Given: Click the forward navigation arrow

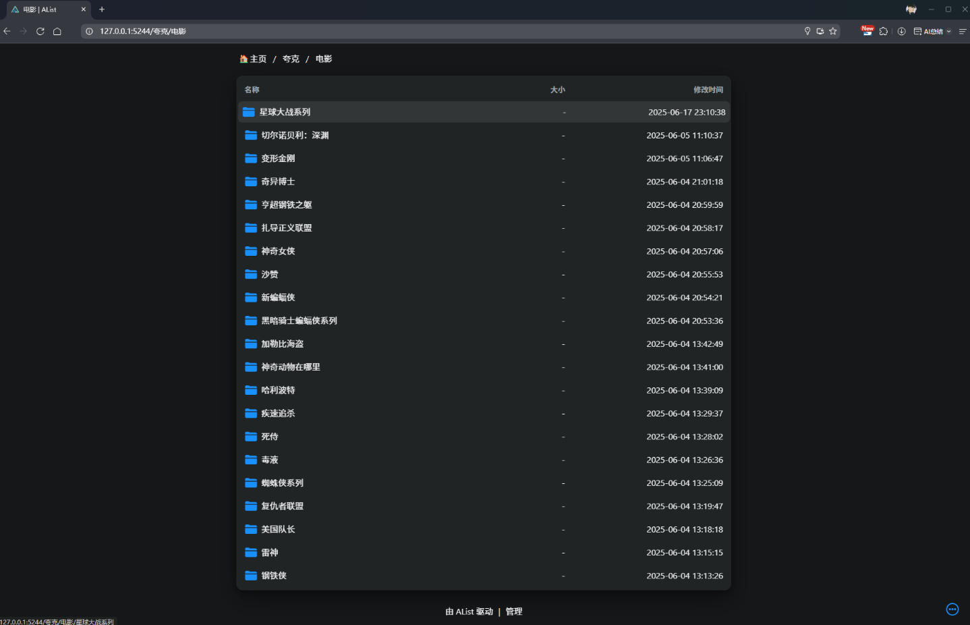Looking at the screenshot, I should (x=24, y=31).
